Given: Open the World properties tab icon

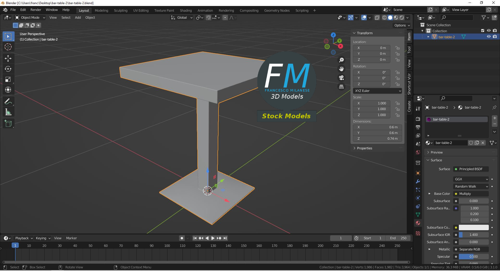Looking at the screenshot, I should (418, 152).
